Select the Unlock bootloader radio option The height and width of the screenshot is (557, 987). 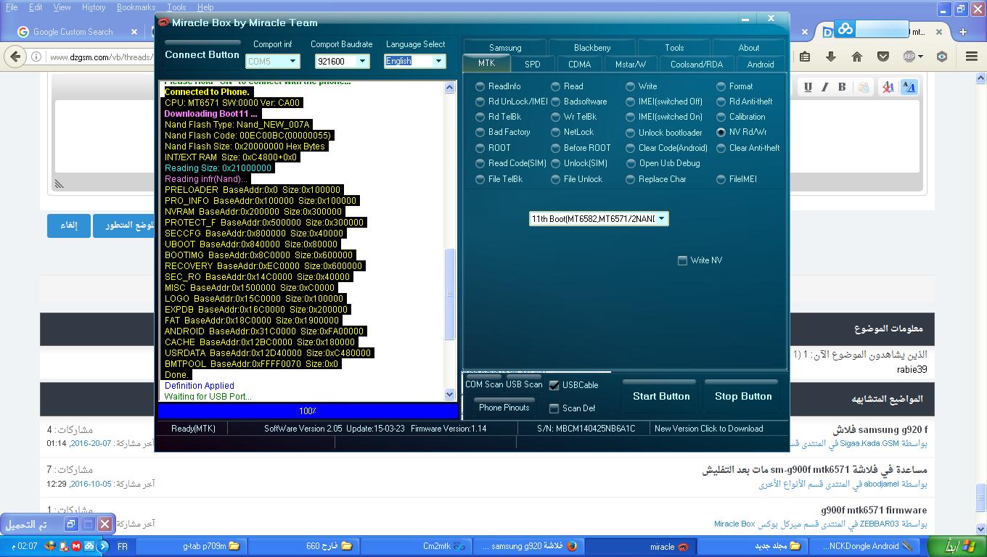pyautogui.click(x=630, y=133)
